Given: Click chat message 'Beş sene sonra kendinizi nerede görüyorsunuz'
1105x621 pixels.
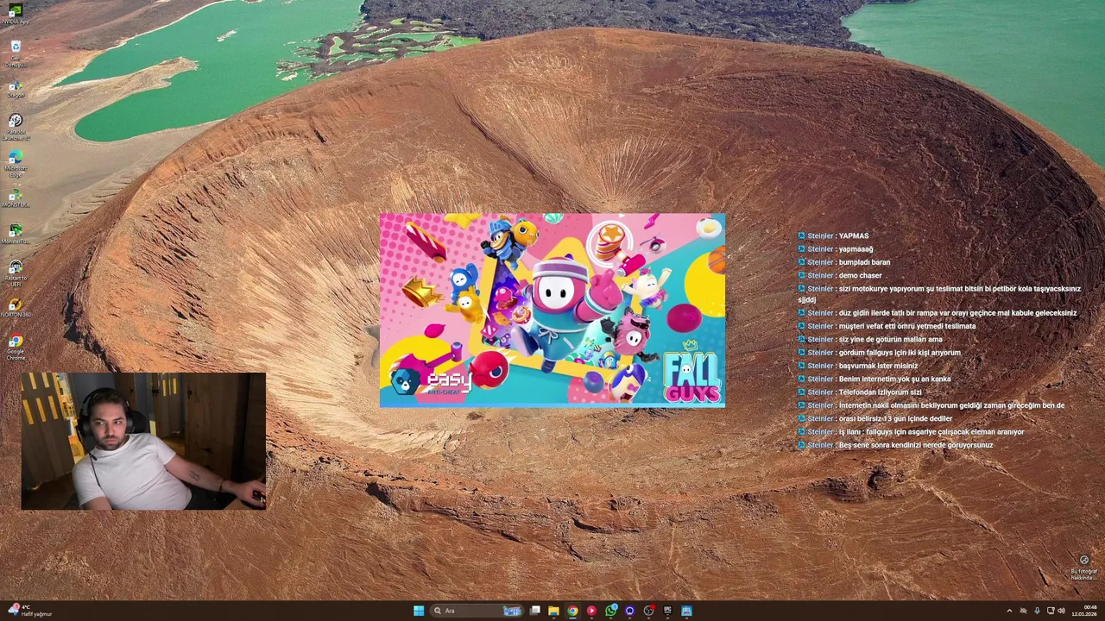Looking at the screenshot, I should point(915,445).
